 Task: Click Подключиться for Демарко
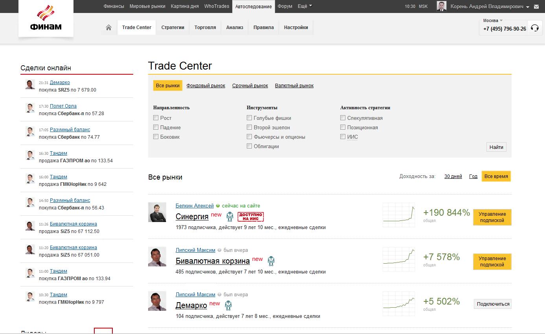(493, 304)
